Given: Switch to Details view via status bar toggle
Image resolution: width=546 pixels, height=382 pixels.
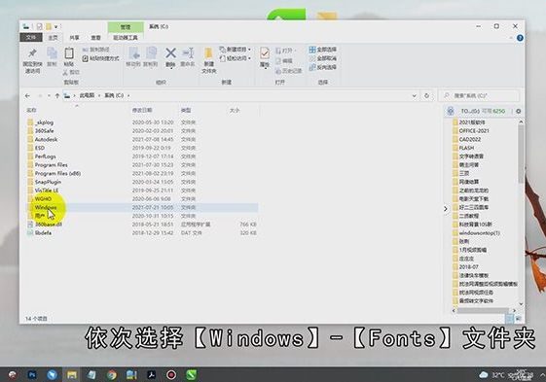Looking at the screenshot, I should click(509, 319).
